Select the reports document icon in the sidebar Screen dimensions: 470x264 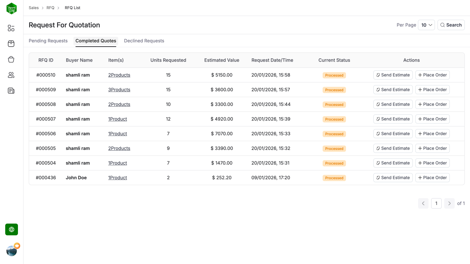coord(11,91)
